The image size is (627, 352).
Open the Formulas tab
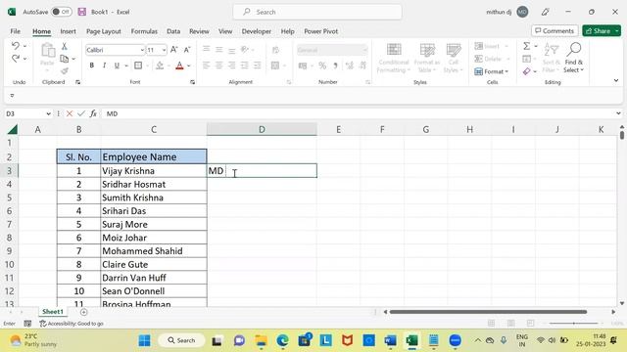tap(144, 31)
